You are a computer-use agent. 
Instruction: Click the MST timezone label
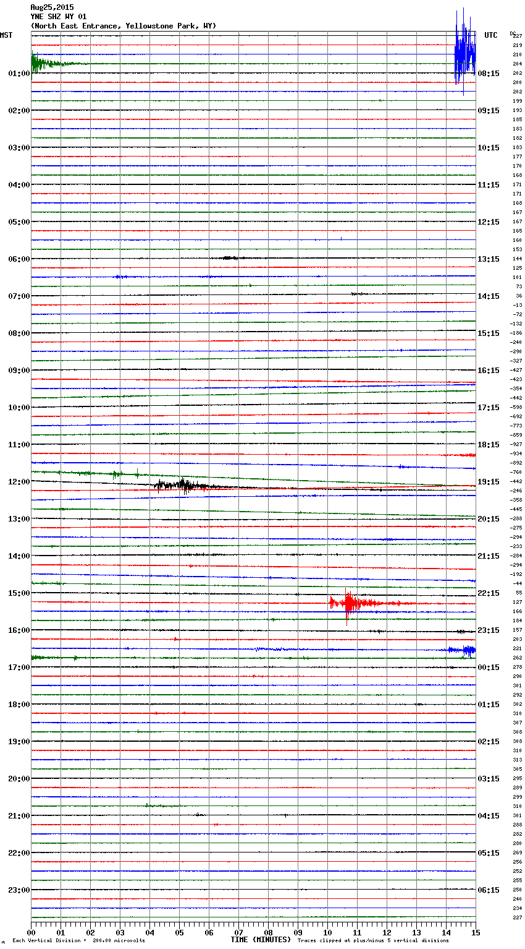[x=6, y=35]
